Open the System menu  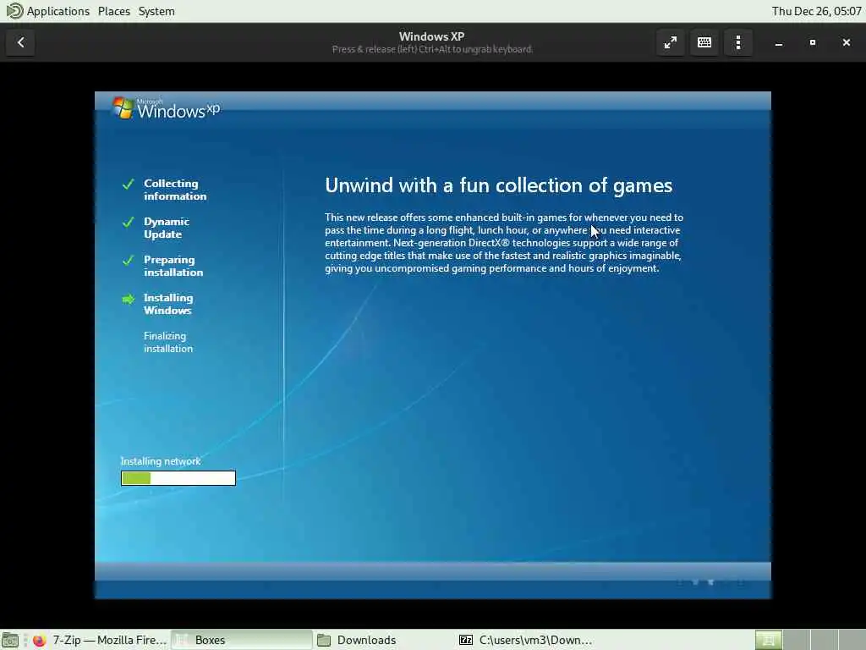point(156,11)
